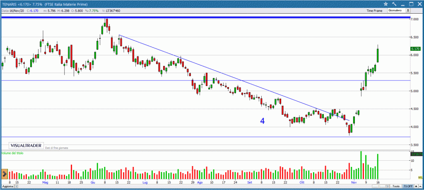Viewport: 424px width, 190px height.
Task: Click the blue number 4 annotation on chart
Action: [262, 121]
